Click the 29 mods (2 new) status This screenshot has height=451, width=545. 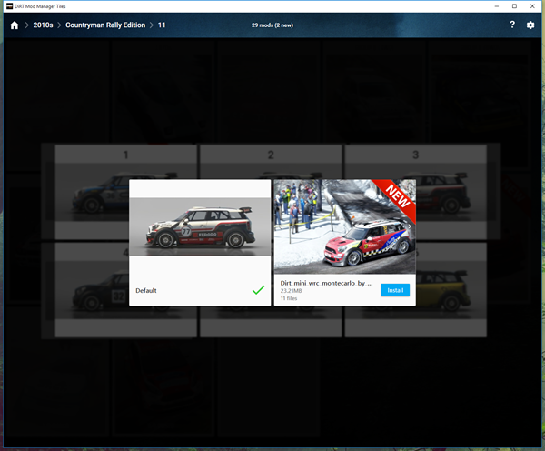272,25
